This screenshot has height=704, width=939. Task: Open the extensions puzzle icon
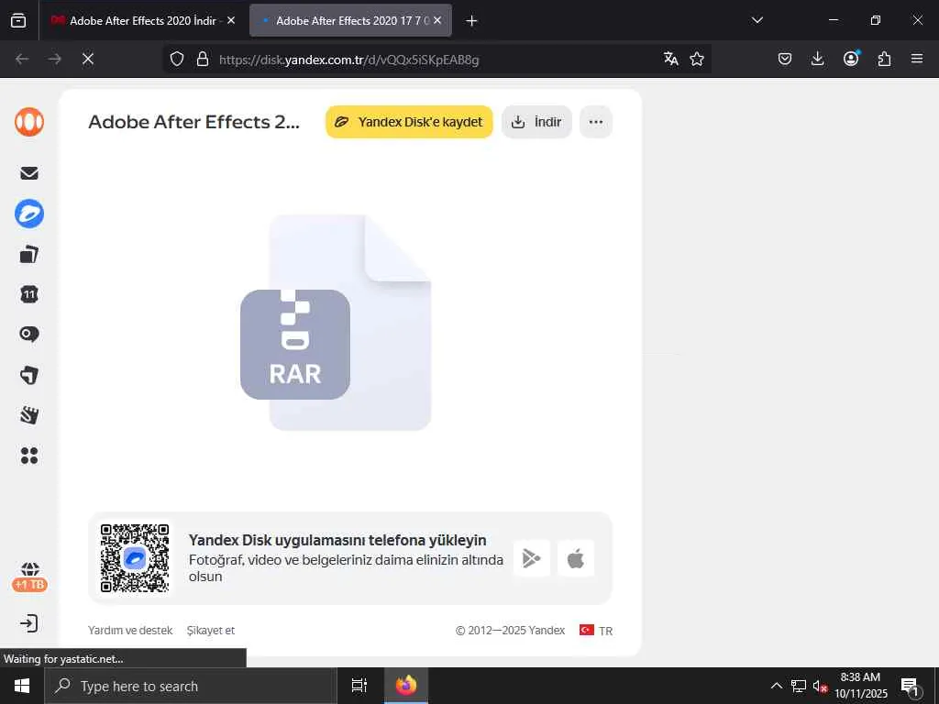(x=884, y=59)
